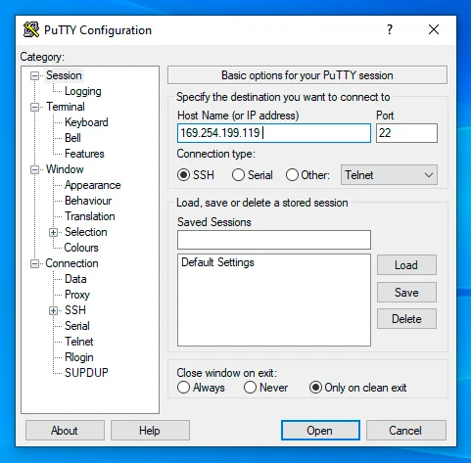The height and width of the screenshot is (463, 471).
Task: Open the Features settings category
Action: point(84,154)
